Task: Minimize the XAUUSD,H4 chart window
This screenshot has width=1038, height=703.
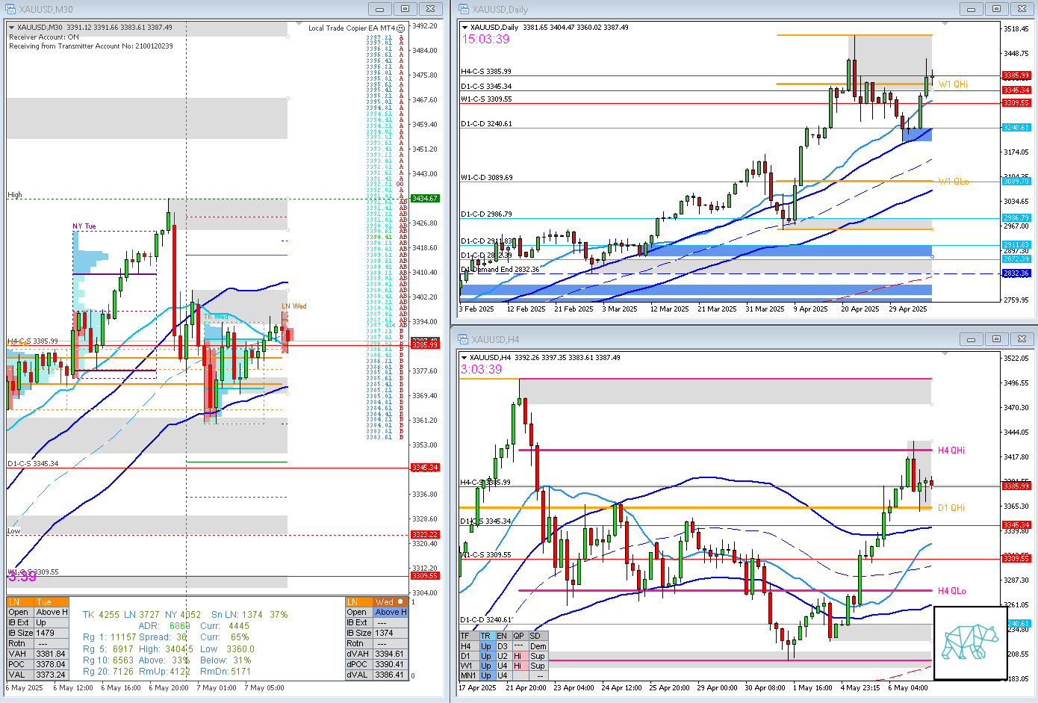Action: [x=972, y=339]
